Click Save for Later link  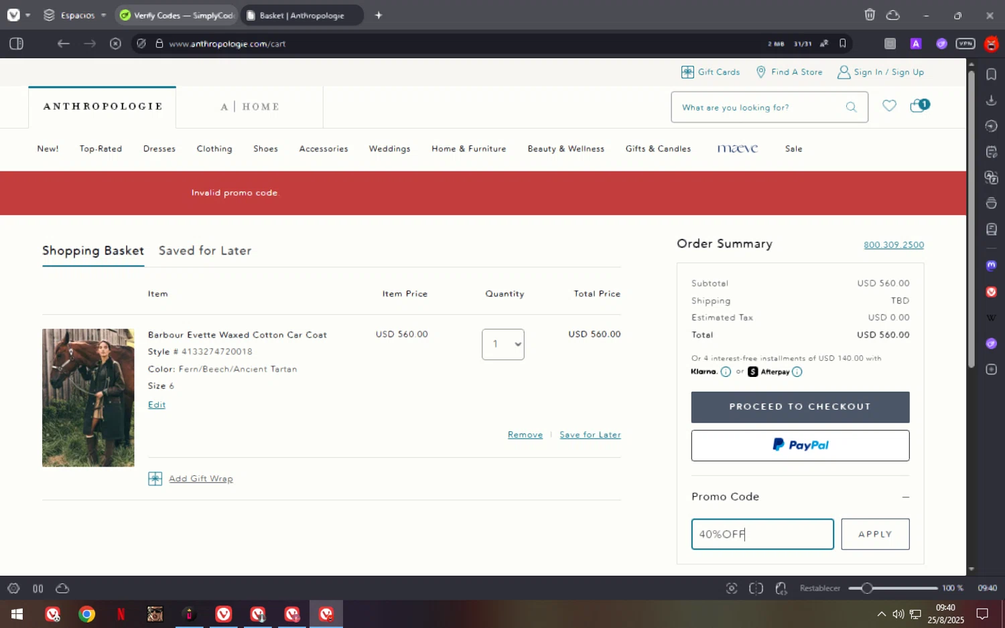(x=590, y=435)
